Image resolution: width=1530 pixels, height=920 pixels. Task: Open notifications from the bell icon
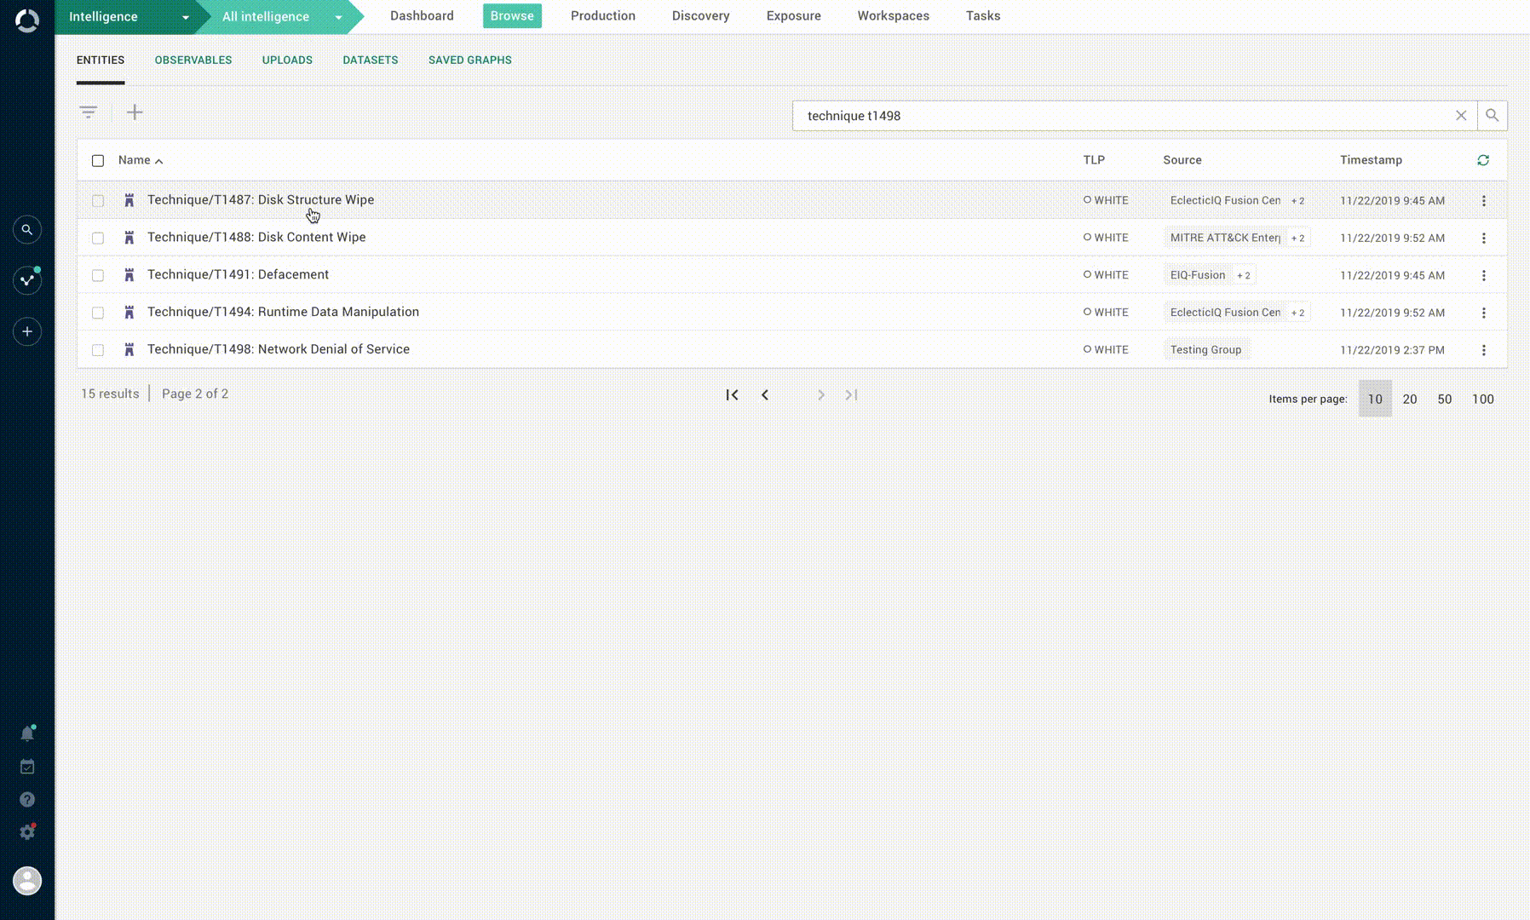(26, 733)
